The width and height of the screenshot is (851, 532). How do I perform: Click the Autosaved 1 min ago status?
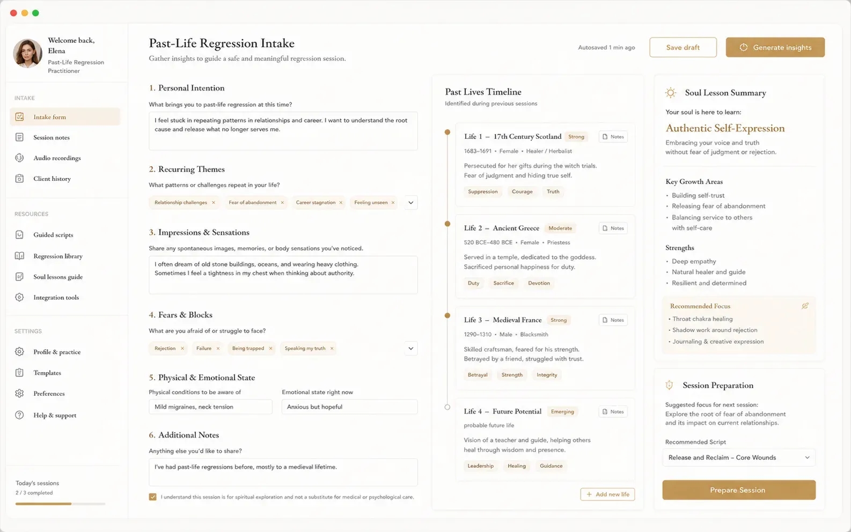(x=606, y=48)
